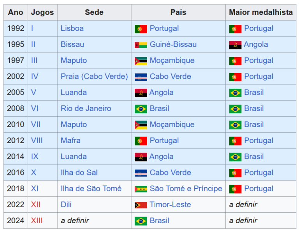
Task: Click the Angola flag in the 2014 País cell
Action: (141, 157)
